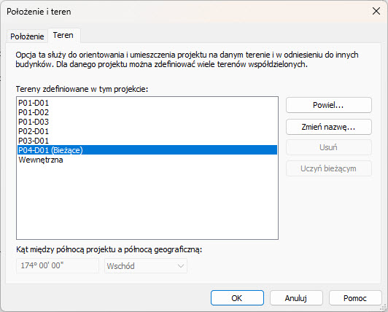Close the Położenie i teren dialog

[376, 11]
